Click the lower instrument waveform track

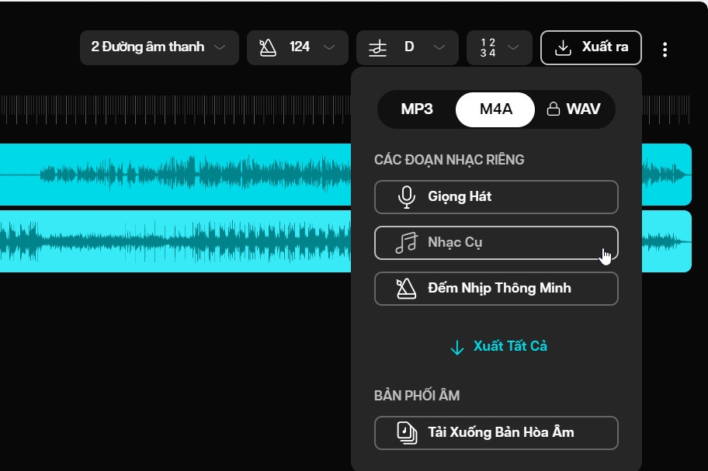[175, 241]
